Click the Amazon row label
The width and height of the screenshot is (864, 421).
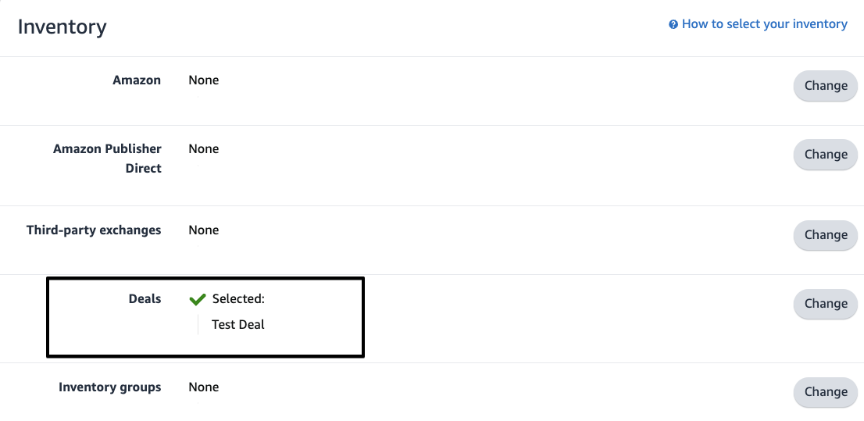click(x=137, y=80)
